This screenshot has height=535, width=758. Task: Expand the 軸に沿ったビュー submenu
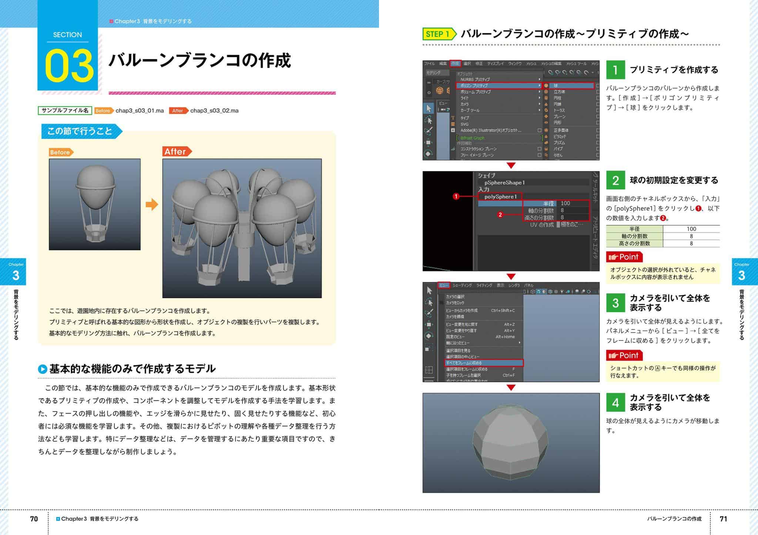coord(483,343)
